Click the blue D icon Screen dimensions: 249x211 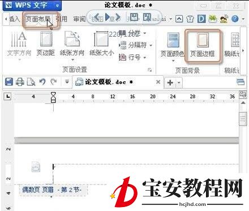[x=201, y=19]
